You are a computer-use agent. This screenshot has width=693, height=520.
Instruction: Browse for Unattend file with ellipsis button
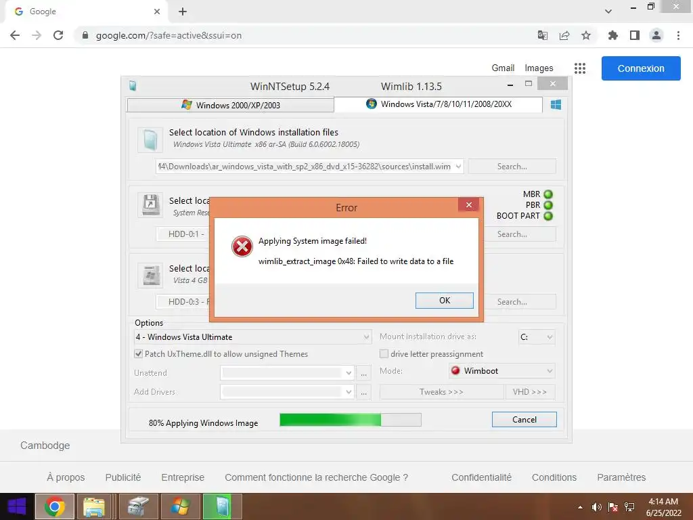point(363,373)
